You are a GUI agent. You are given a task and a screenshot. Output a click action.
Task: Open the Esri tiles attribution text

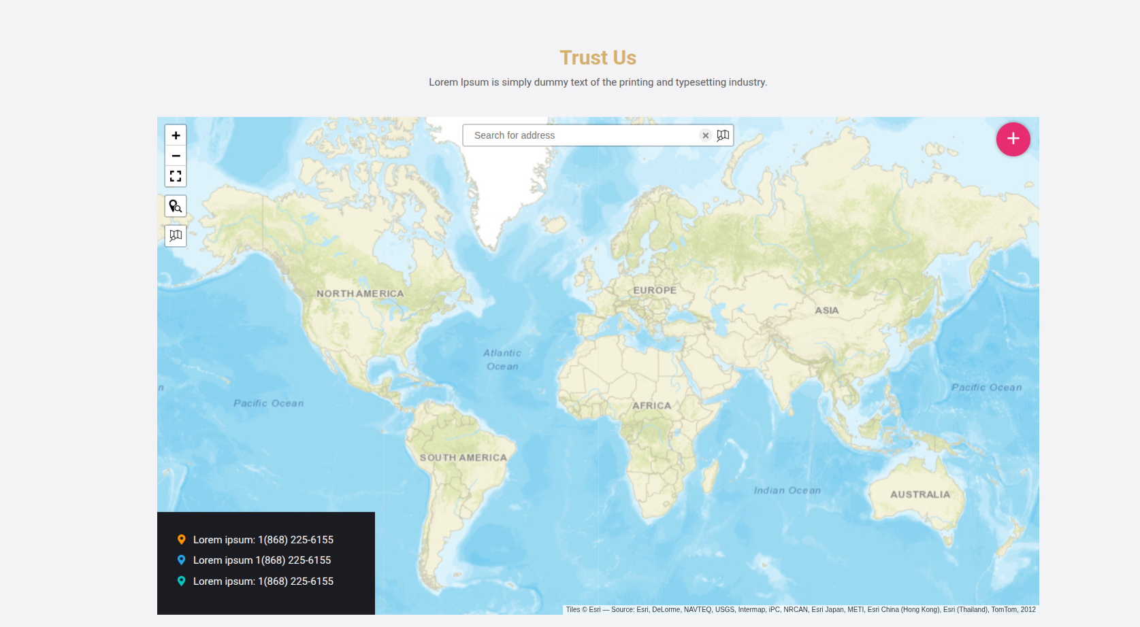(800, 609)
